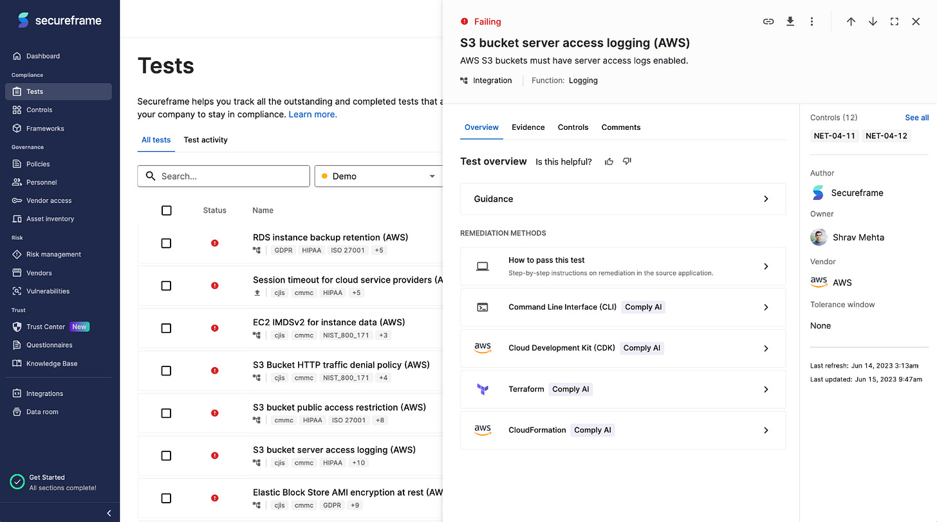Screen dimensions: 937x522
Task: Select the All tests tab
Action: pyautogui.click(x=156, y=139)
